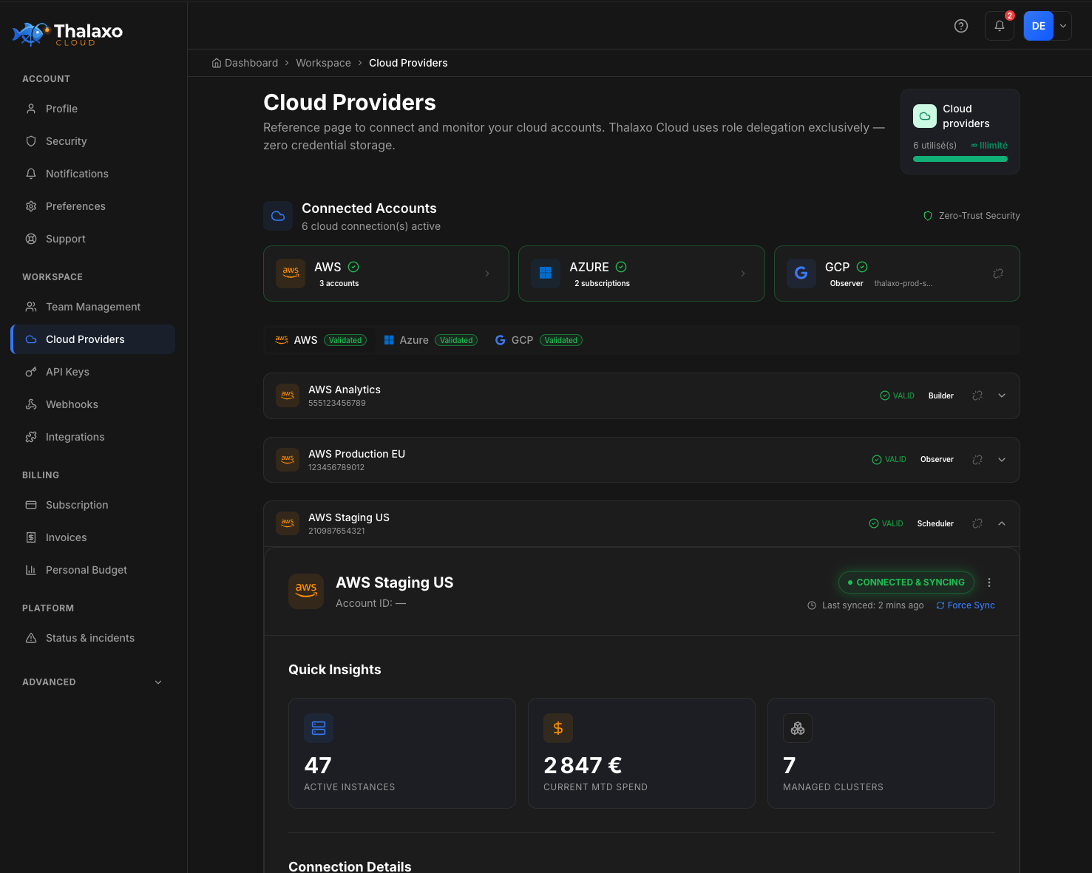Click the Managed Clusters cubes icon
The width and height of the screenshot is (1092, 873).
point(798,728)
